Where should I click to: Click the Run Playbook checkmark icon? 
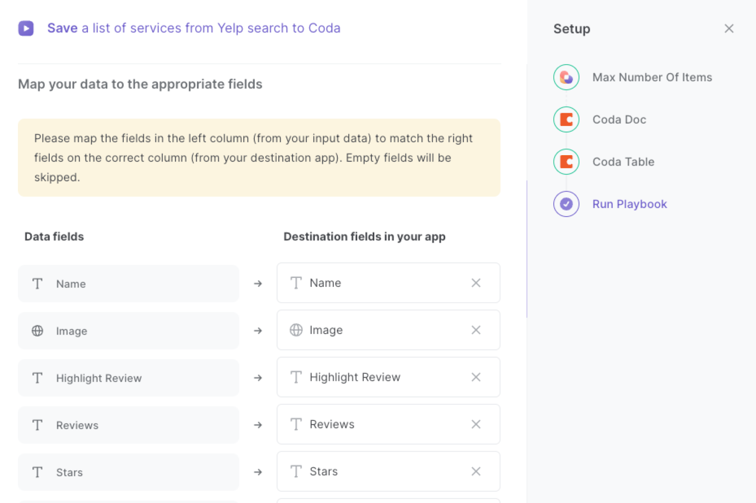tap(566, 204)
